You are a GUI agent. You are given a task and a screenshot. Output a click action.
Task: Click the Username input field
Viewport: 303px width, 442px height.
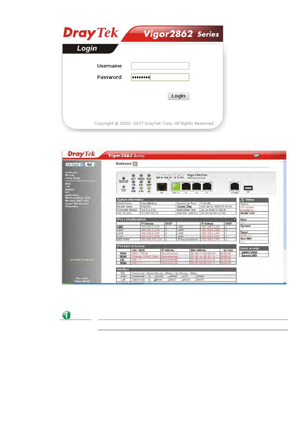click(x=160, y=66)
